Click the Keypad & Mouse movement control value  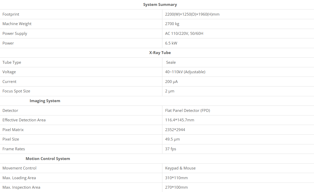click(180, 168)
